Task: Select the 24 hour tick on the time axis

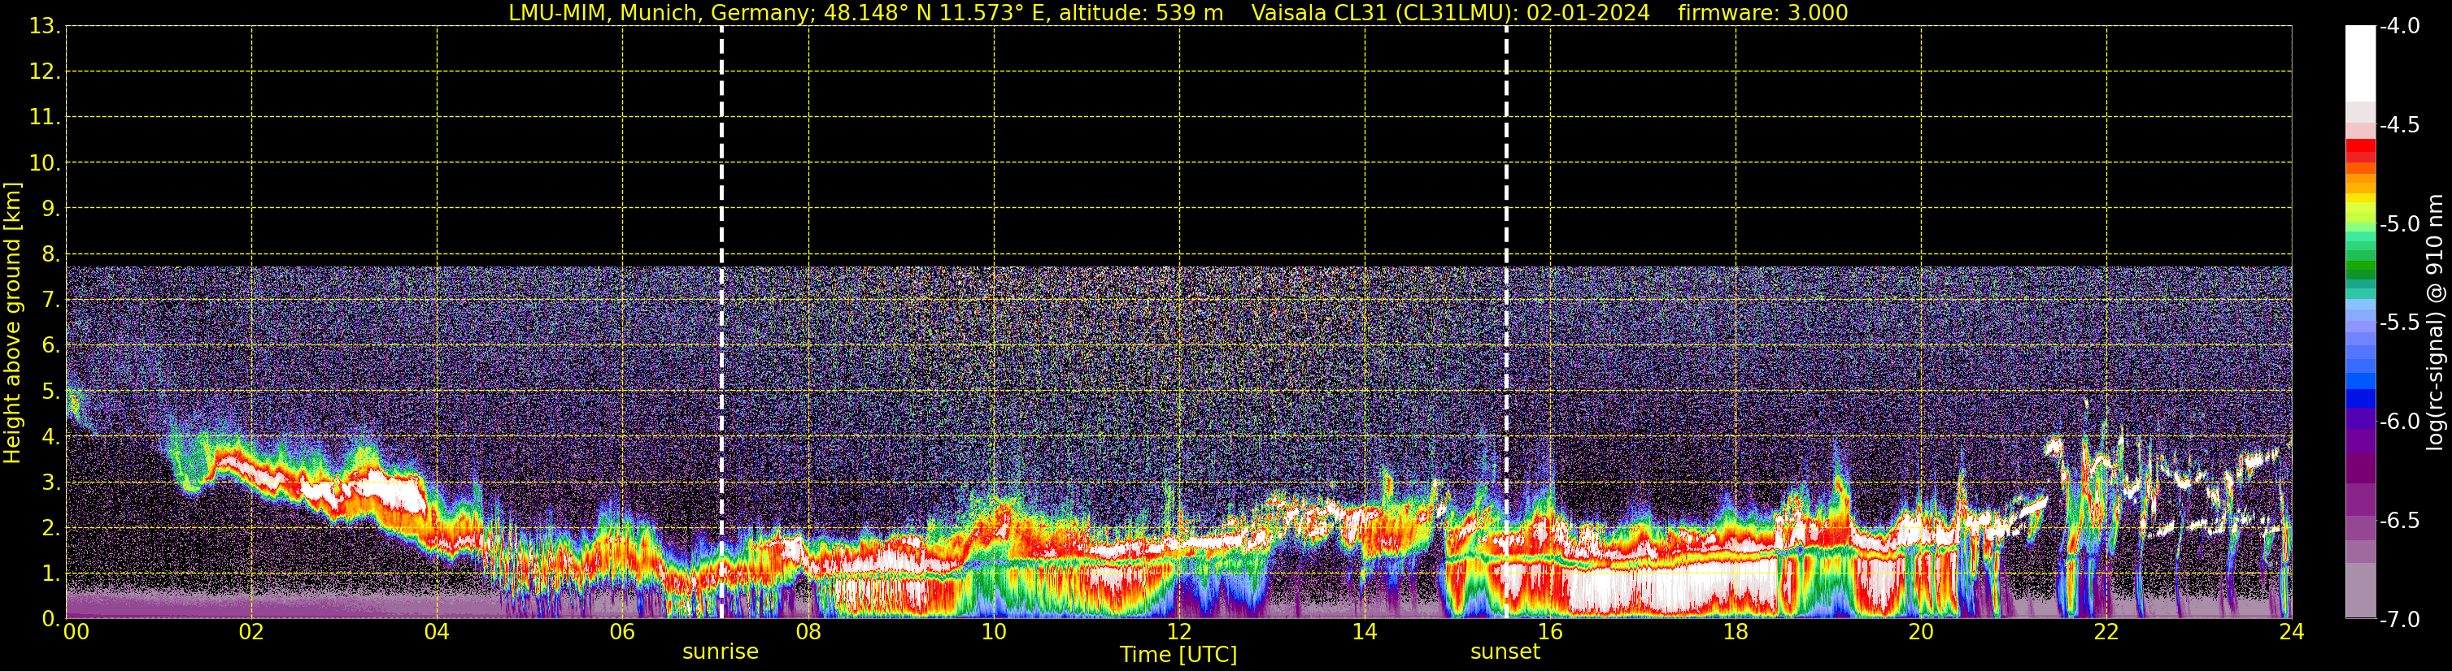Action: tap(2291, 633)
